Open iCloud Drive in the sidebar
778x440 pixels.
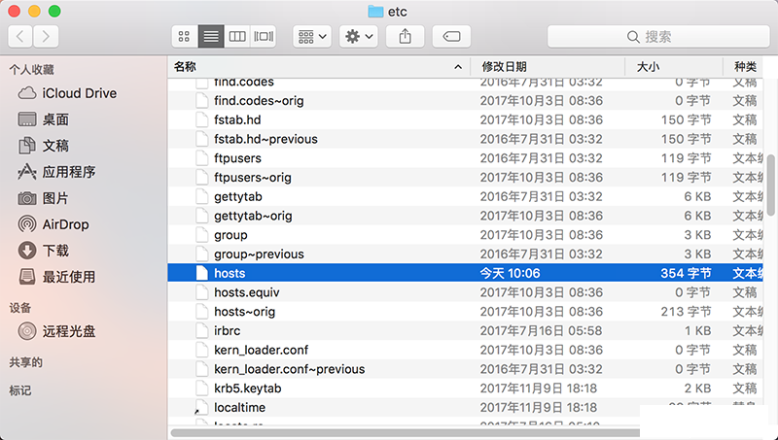79,93
